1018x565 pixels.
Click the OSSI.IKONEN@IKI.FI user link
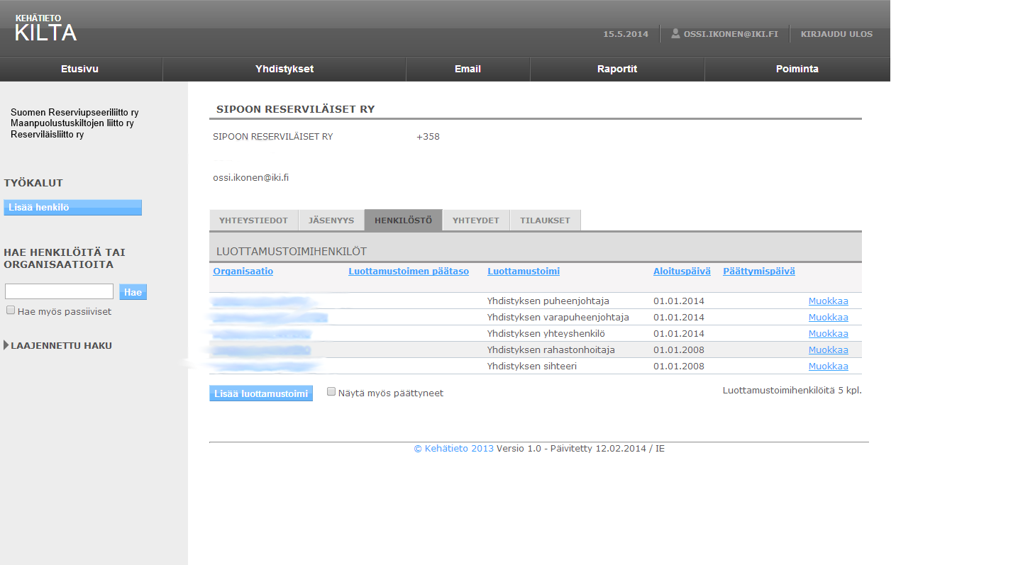coord(731,34)
